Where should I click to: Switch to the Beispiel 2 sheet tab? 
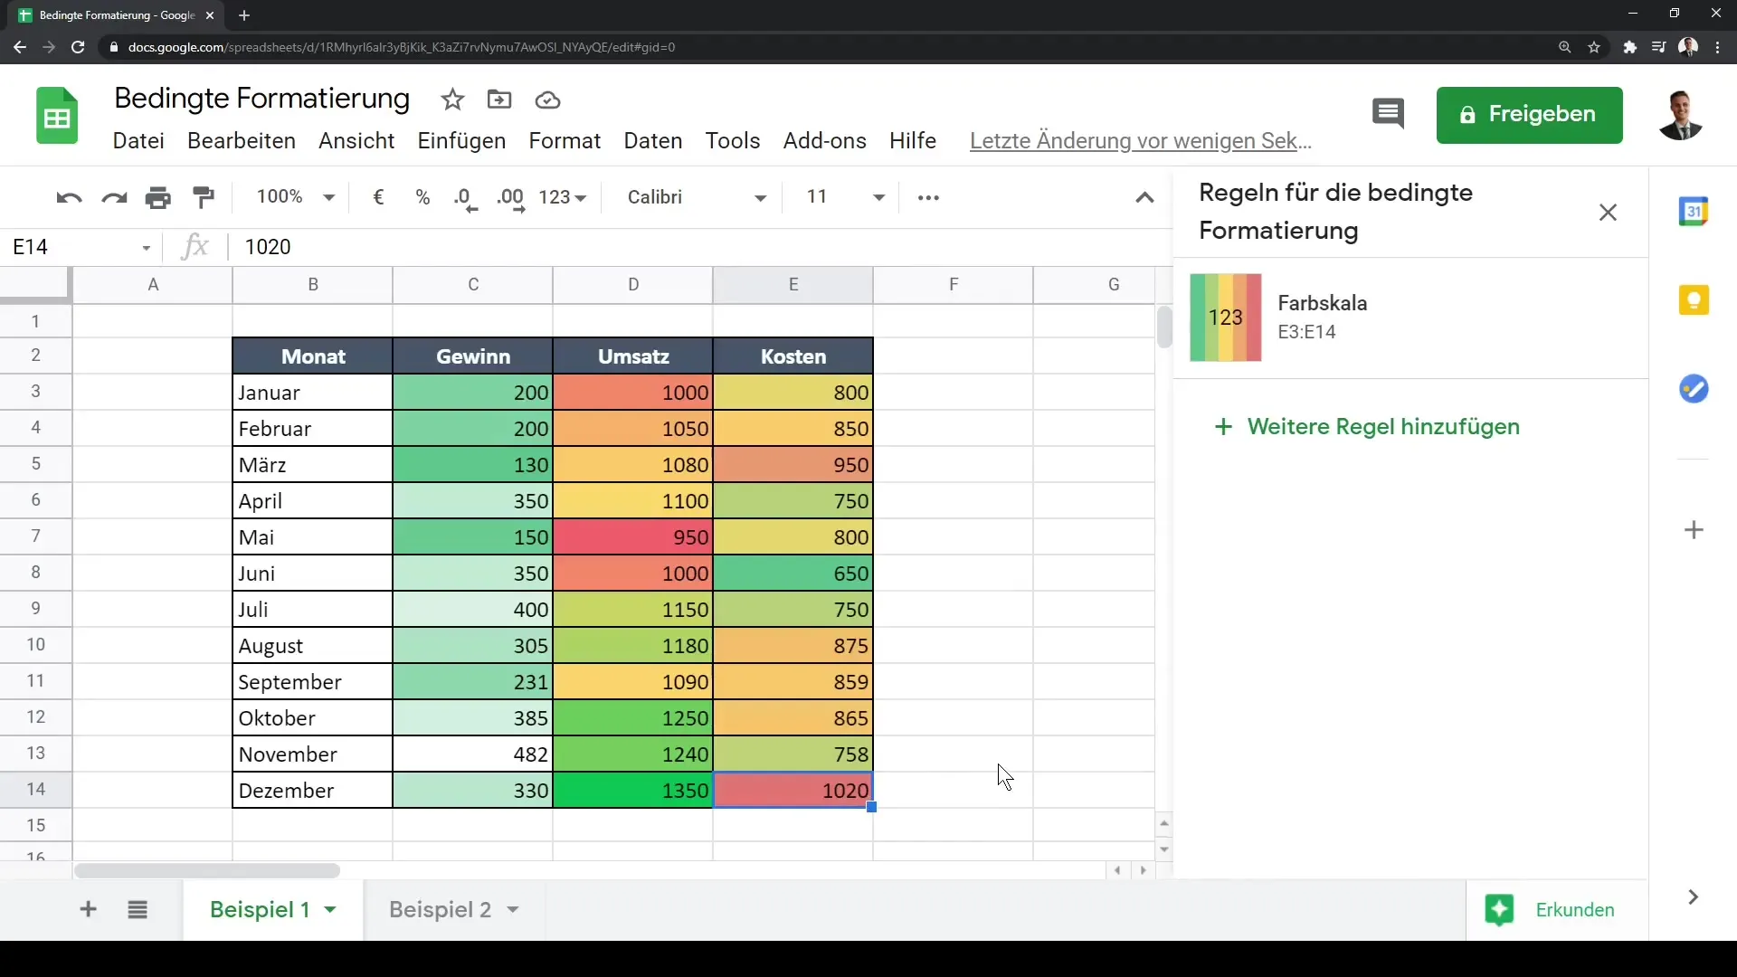tap(441, 910)
